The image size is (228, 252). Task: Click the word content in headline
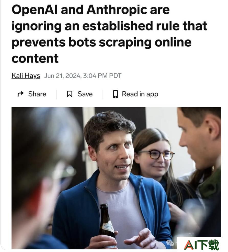(35, 58)
